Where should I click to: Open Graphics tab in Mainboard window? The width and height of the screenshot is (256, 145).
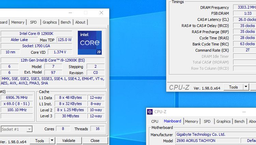(x=223, y=121)
